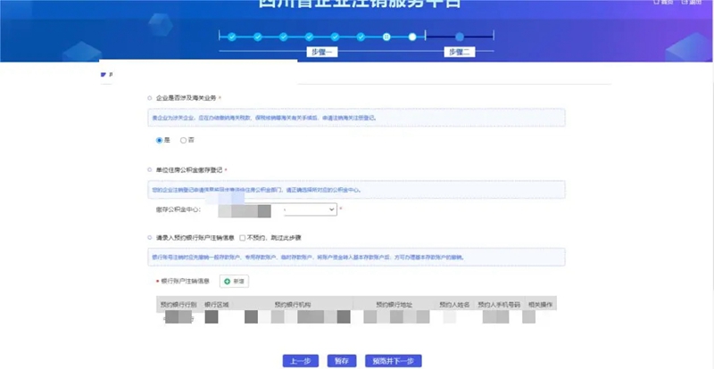
Task: Click the 银行账户注销信息 label
Action: (x=186, y=281)
